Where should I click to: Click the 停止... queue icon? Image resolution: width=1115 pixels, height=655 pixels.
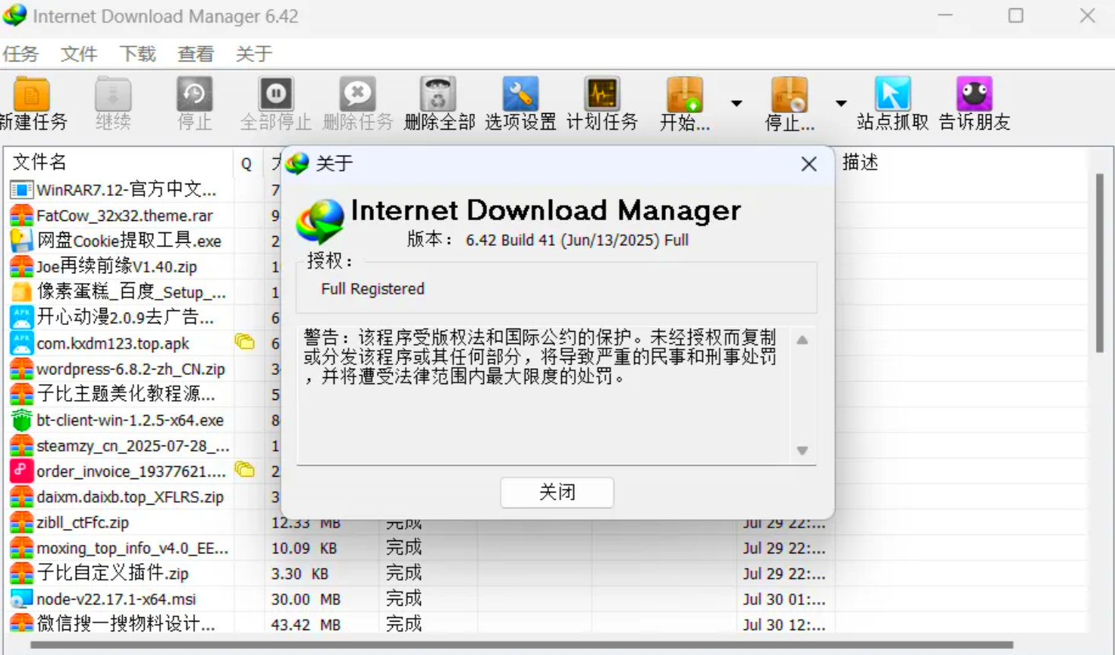pos(789,93)
